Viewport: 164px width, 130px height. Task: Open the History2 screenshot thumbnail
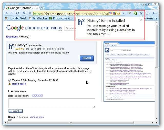(x=129, y=72)
